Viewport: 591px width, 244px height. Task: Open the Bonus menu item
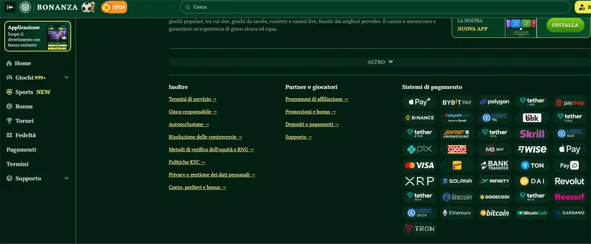(24, 107)
